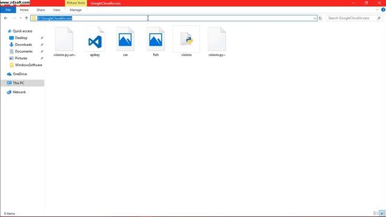Refresh the GoogleCloudAccess folder view
This screenshot has height=217, width=386.
(320, 18)
